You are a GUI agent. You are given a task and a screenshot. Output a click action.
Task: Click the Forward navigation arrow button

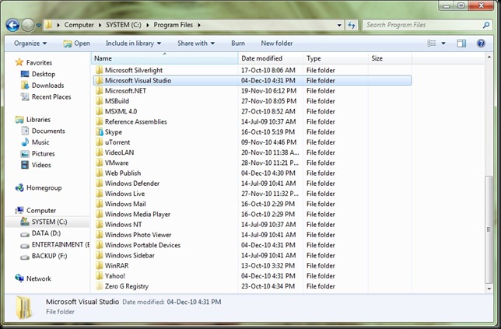28,25
